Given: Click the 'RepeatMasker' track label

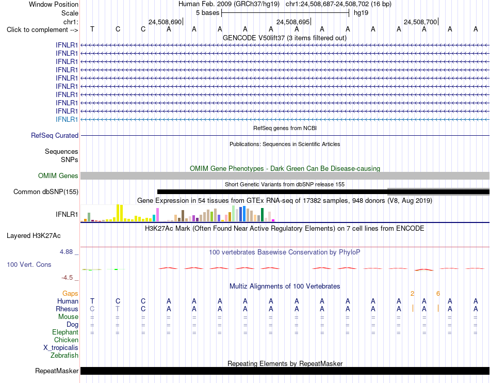Looking at the screenshot, I should [x=57, y=371].
